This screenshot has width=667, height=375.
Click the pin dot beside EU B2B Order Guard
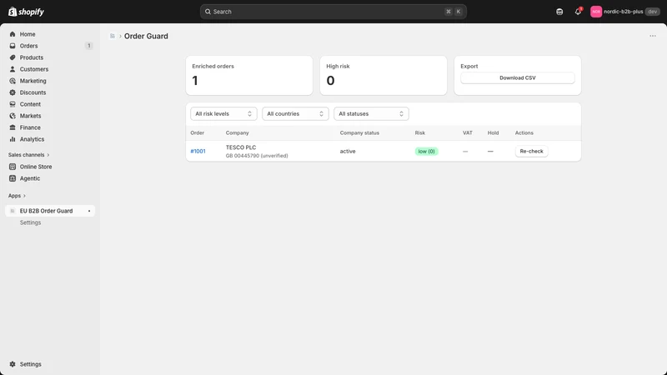click(x=89, y=211)
